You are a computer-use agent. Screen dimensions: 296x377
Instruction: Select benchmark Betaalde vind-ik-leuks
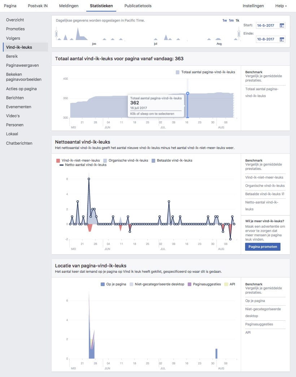[x=263, y=194]
